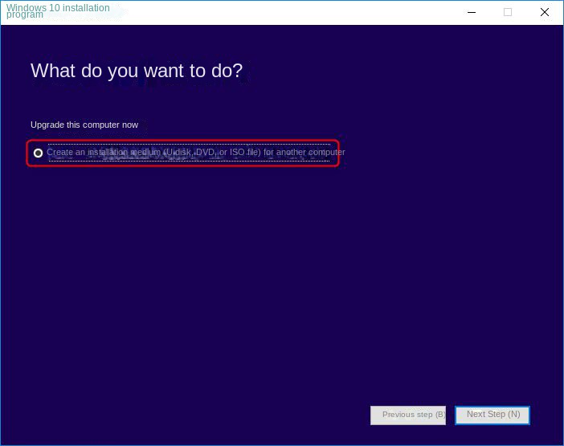Click the disabled maximize window icon

pyautogui.click(x=508, y=12)
